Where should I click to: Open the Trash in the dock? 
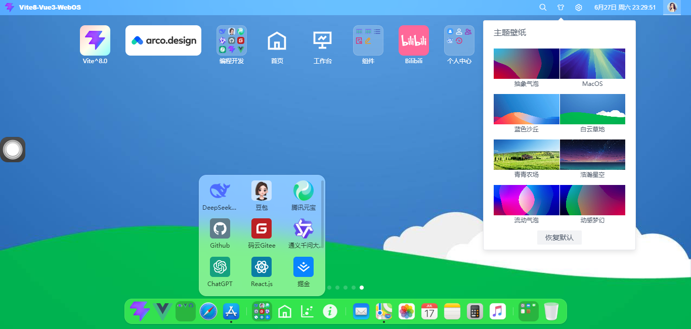pos(551,311)
